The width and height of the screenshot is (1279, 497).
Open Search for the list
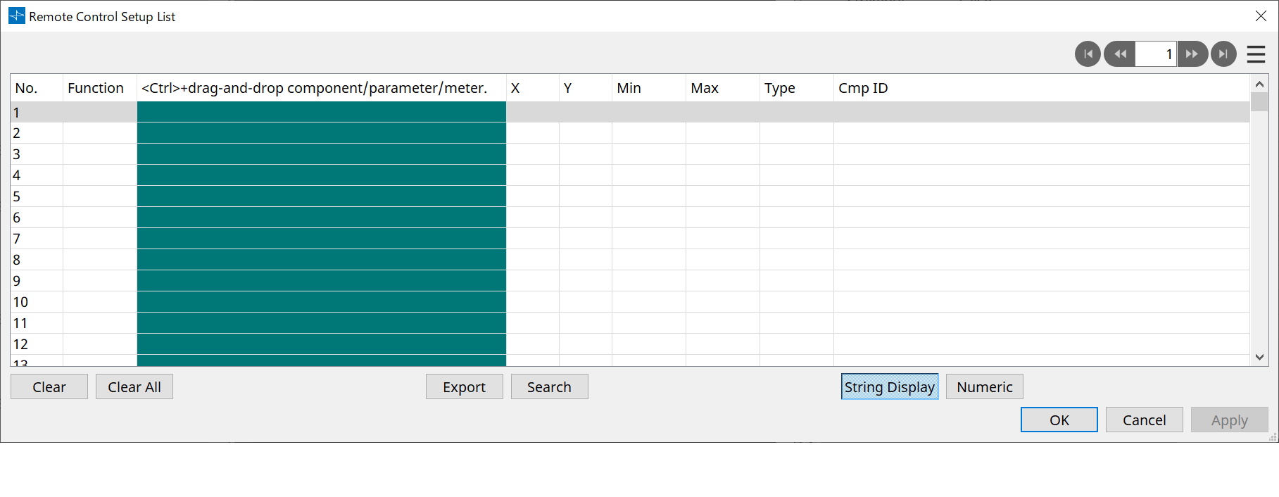pyautogui.click(x=549, y=386)
